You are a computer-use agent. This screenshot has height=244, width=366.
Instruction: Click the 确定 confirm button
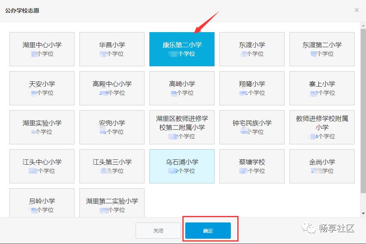tap(208, 231)
